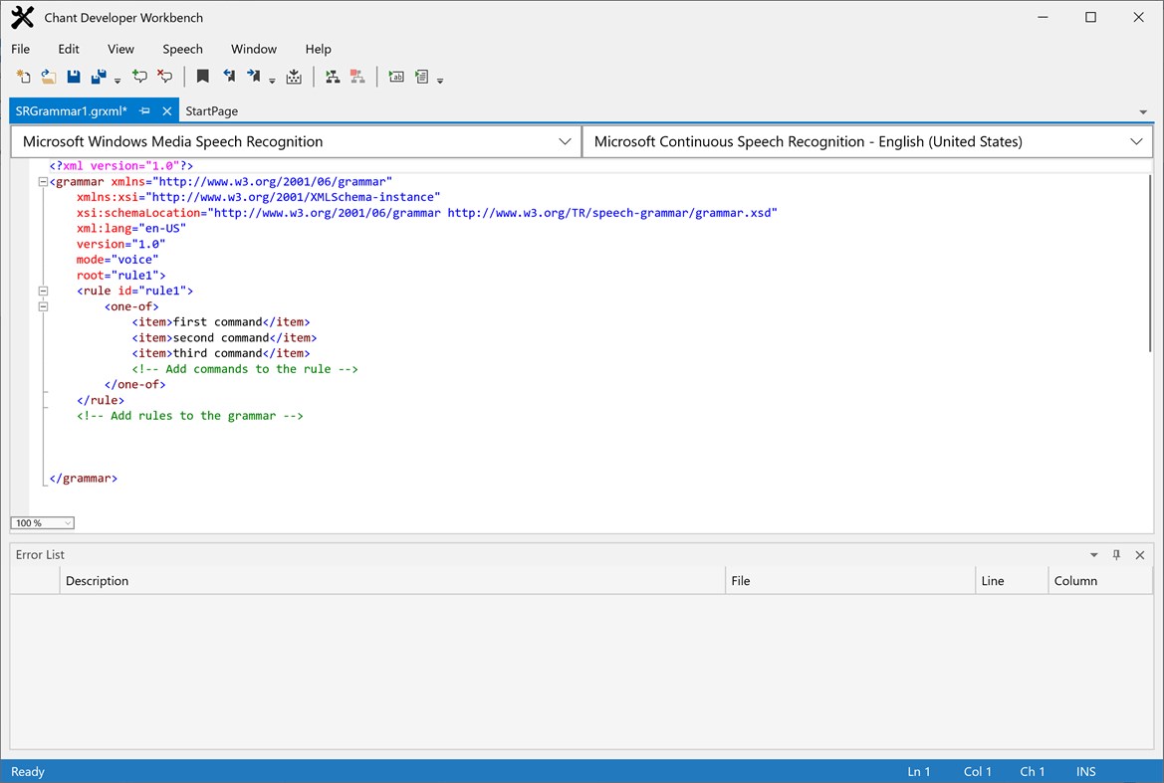The image size is (1164, 783).
Task: Toggle INS overwrite mode in the status bar
Action: pyautogui.click(x=1085, y=771)
